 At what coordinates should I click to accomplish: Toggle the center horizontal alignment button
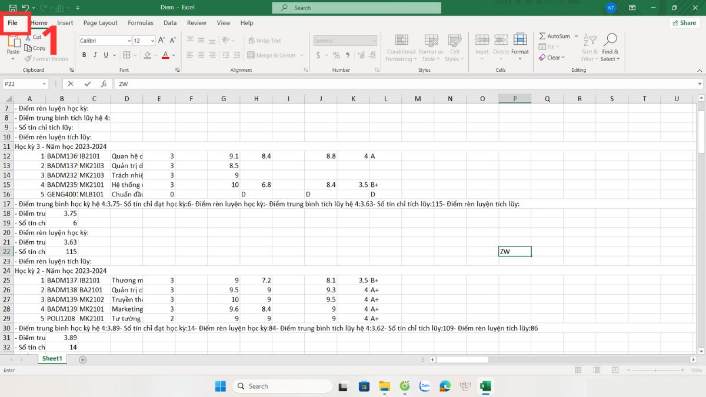tap(201, 55)
